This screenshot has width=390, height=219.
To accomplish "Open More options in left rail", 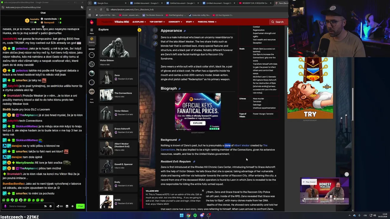I will (x=91, y=100).
